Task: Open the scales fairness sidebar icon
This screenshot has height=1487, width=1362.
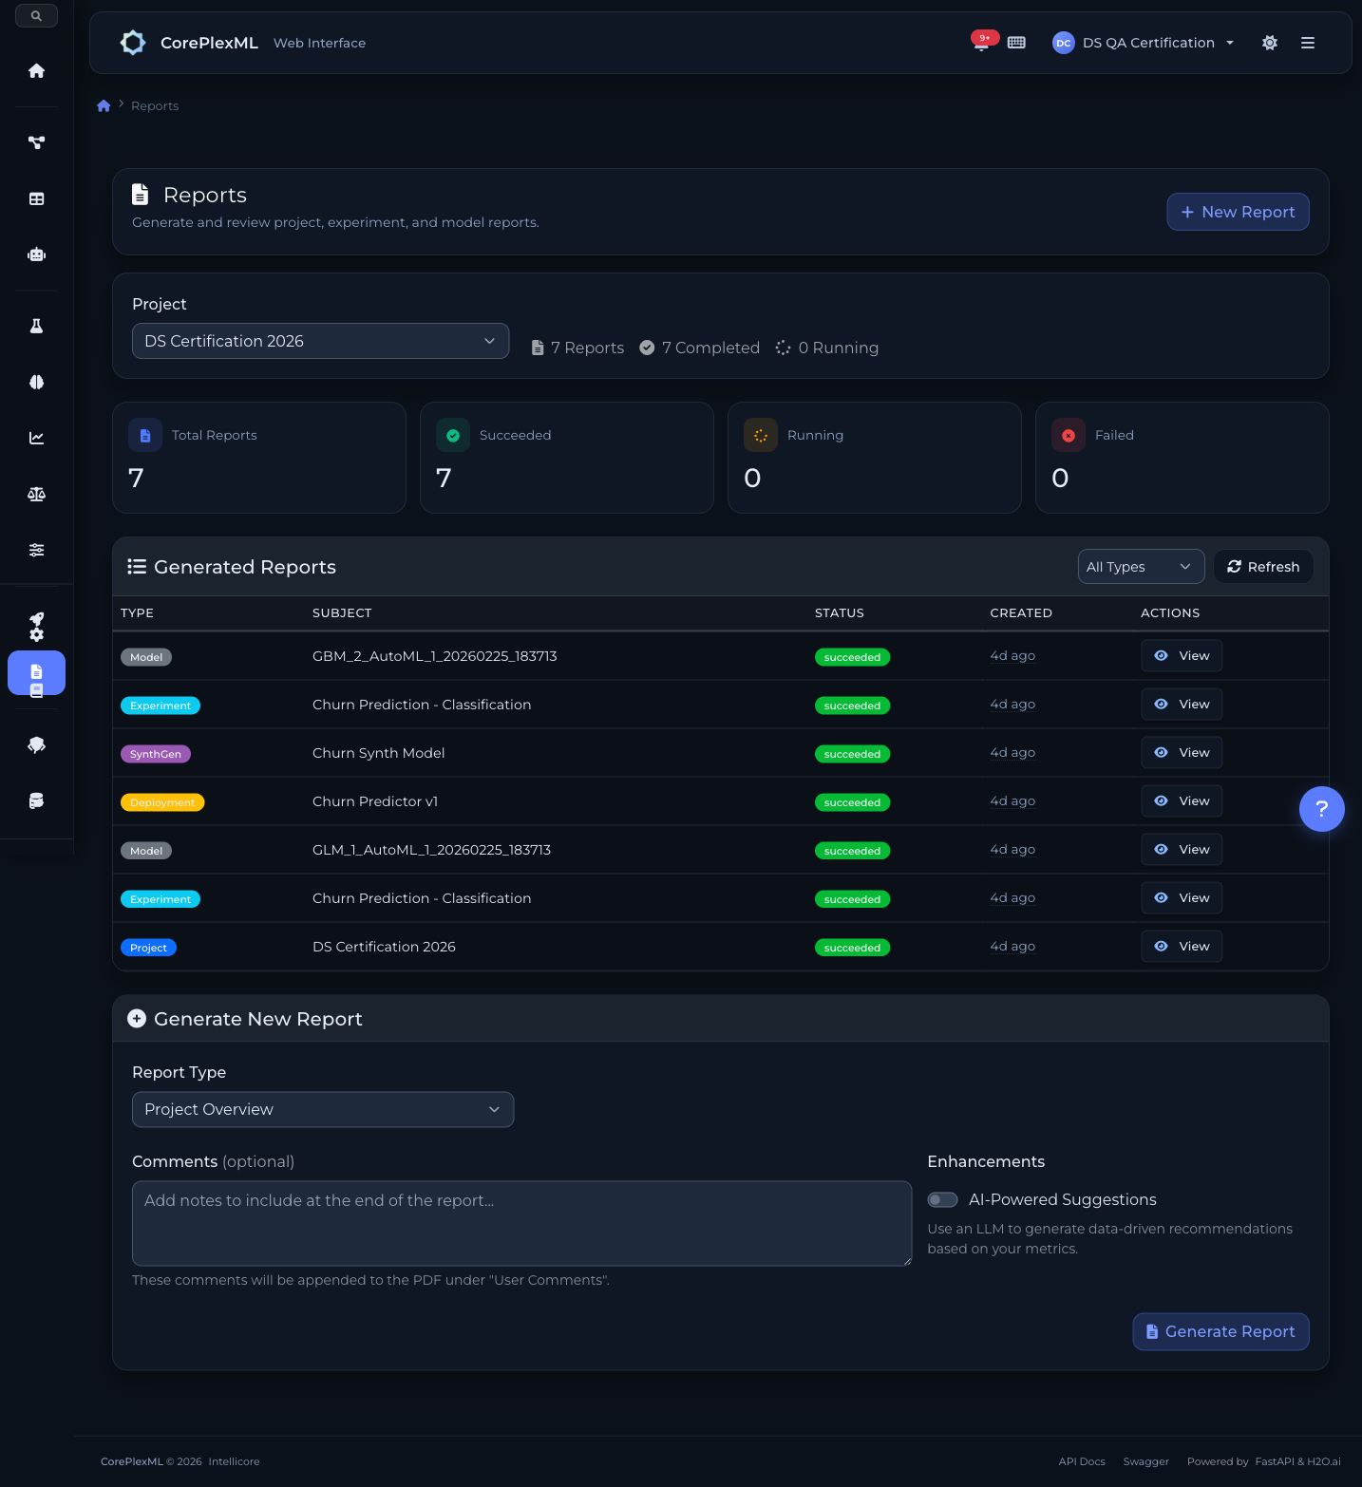Action: [36, 494]
